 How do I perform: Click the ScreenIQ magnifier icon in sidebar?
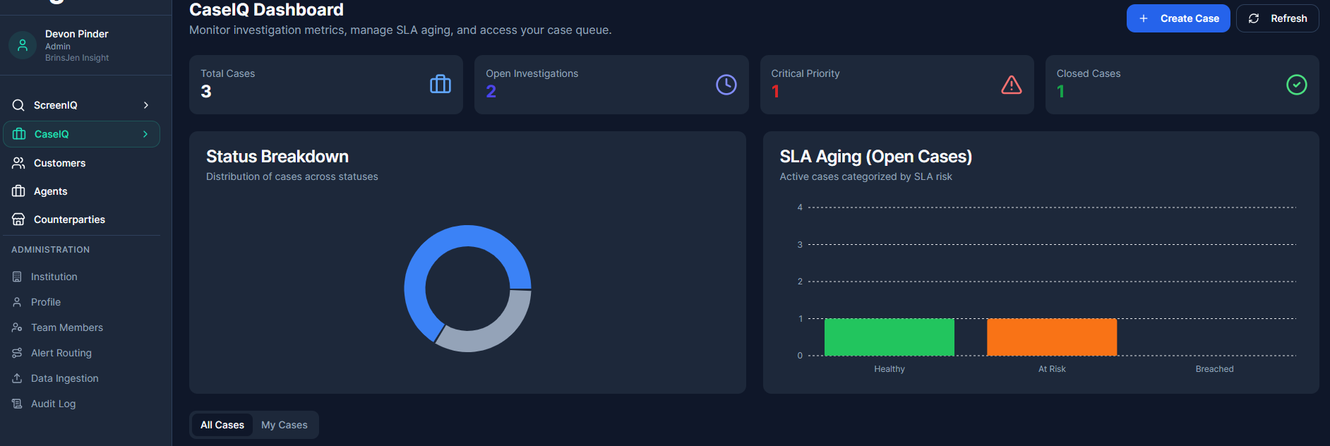tap(19, 105)
